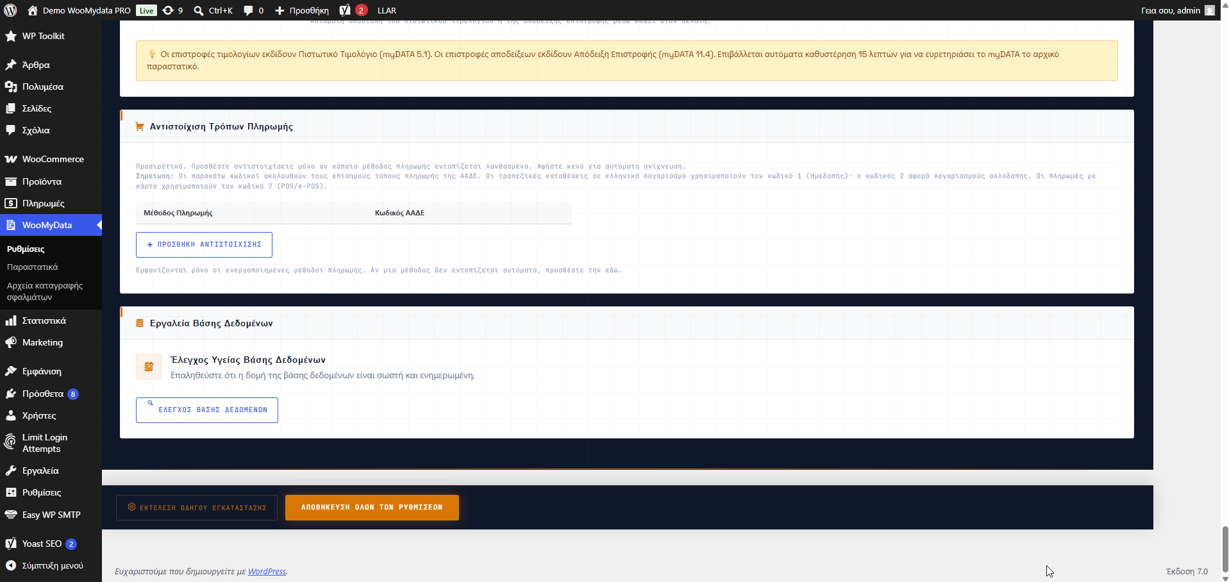Click the Yoast SEO sidebar icon

[11, 544]
